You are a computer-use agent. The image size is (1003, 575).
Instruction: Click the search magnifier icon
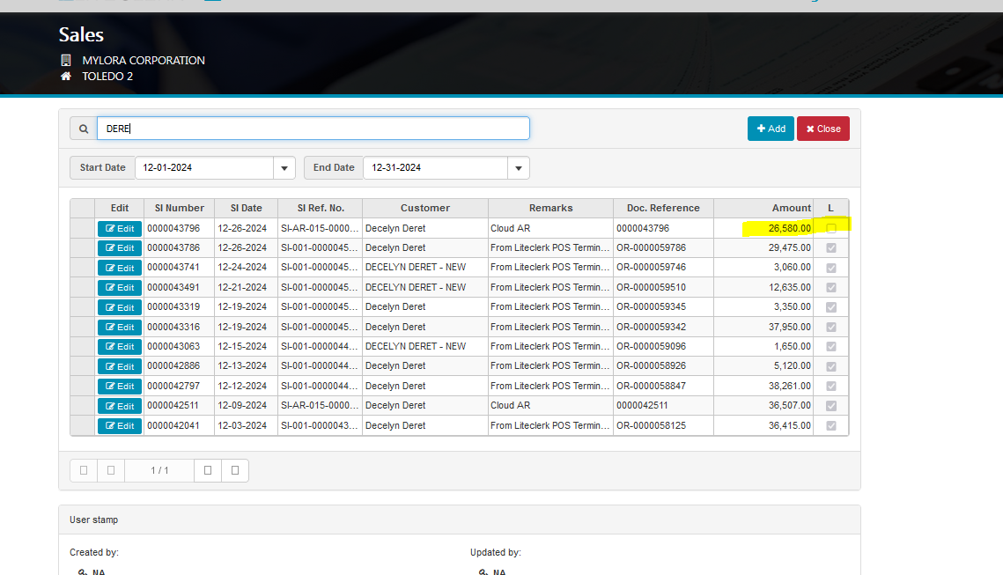point(84,129)
